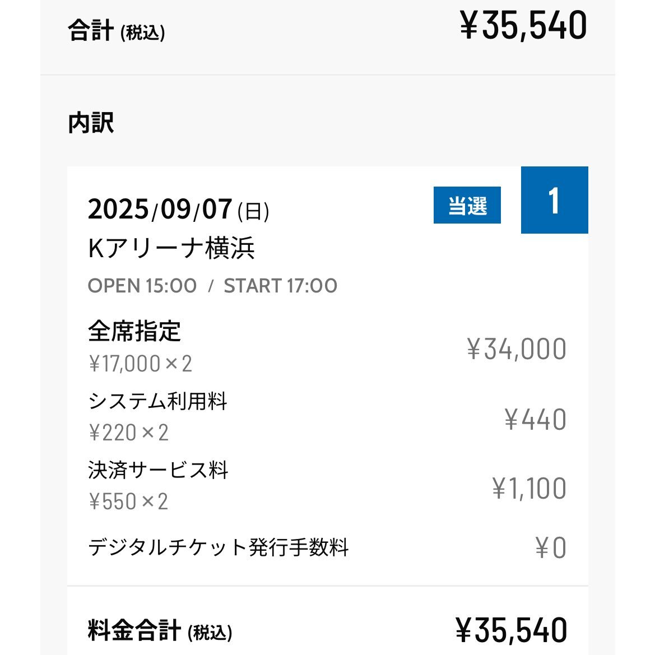Select the 内訳 section heading
655x655 pixels.
click(x=91, y=123)
